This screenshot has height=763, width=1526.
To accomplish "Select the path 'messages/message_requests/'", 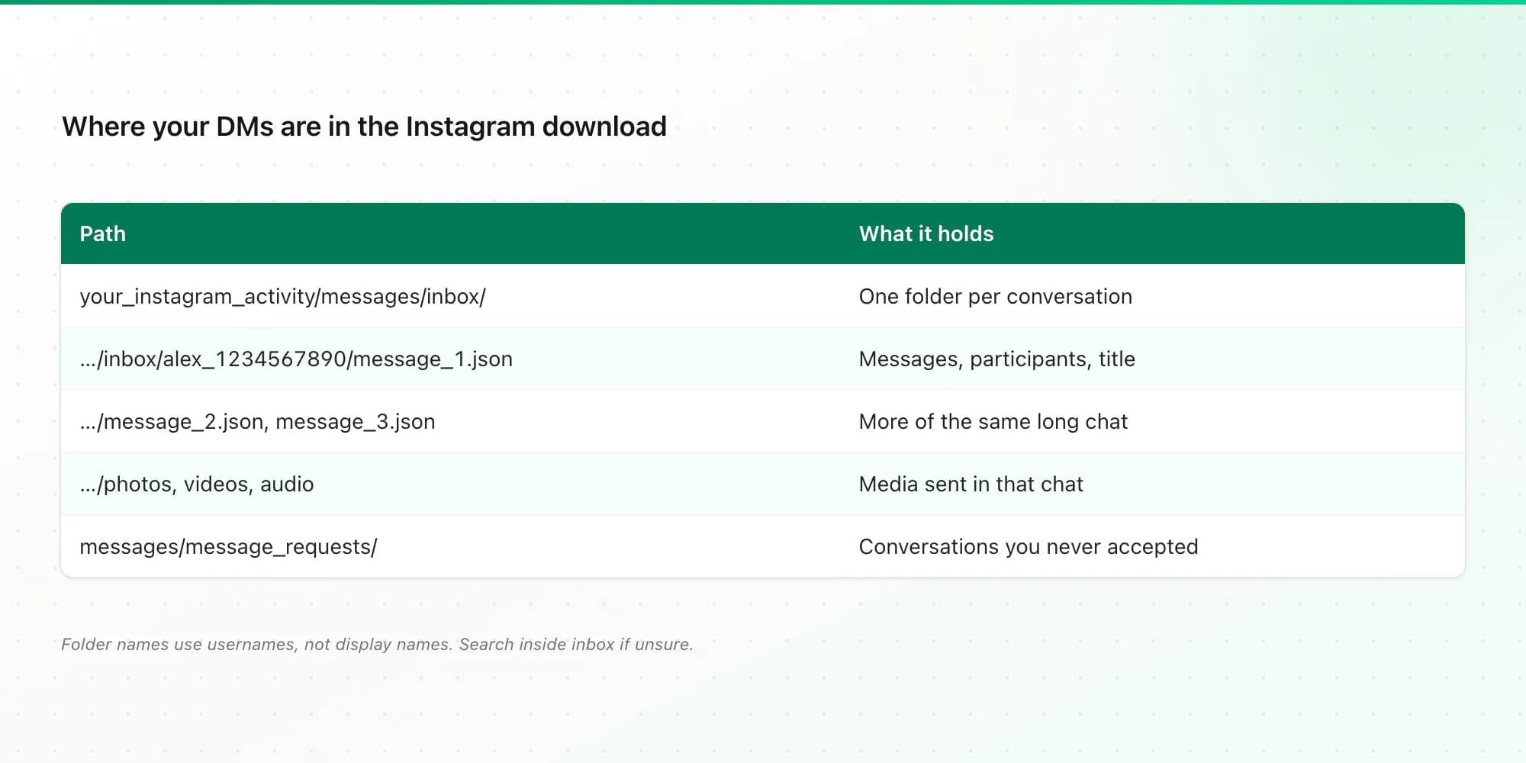I will (228, 546).
